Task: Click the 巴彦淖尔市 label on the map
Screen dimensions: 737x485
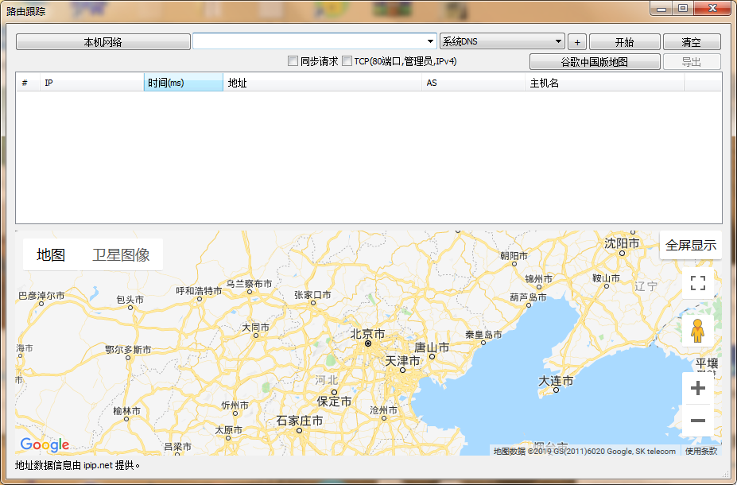Action: [x=41, y=296]
